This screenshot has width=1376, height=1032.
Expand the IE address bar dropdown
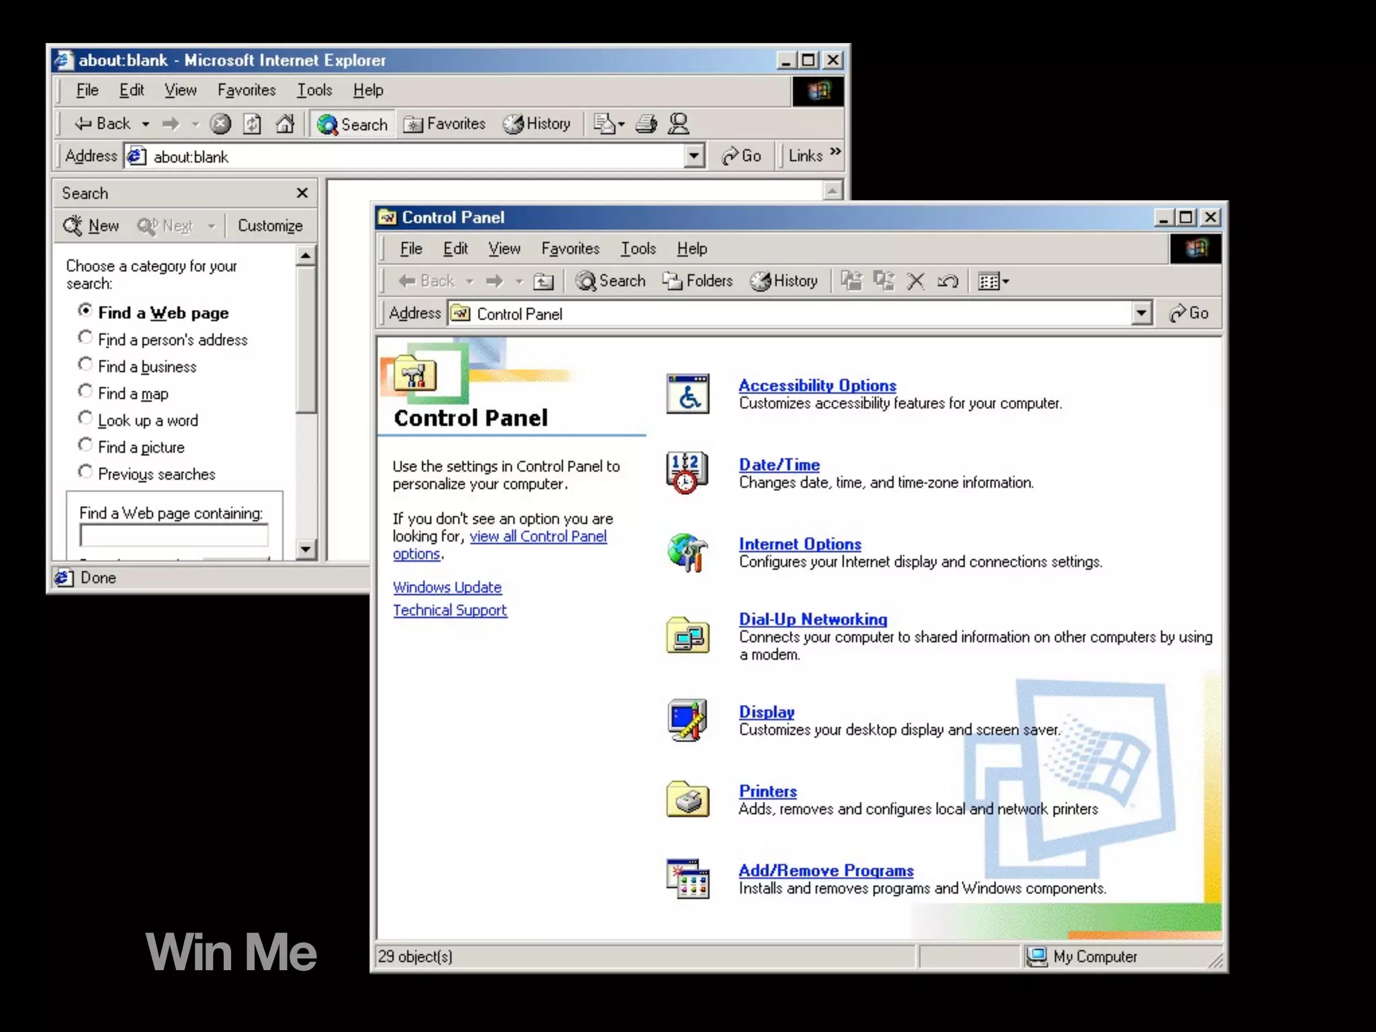[694, 156]
